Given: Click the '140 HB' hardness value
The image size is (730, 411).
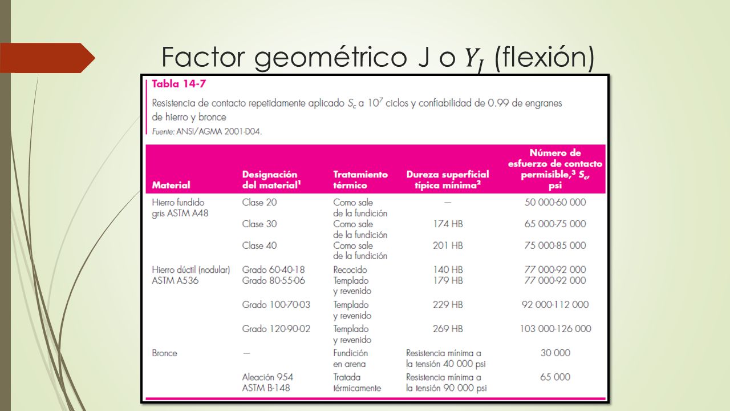Looking at the screenshot, I should point(448,269).
